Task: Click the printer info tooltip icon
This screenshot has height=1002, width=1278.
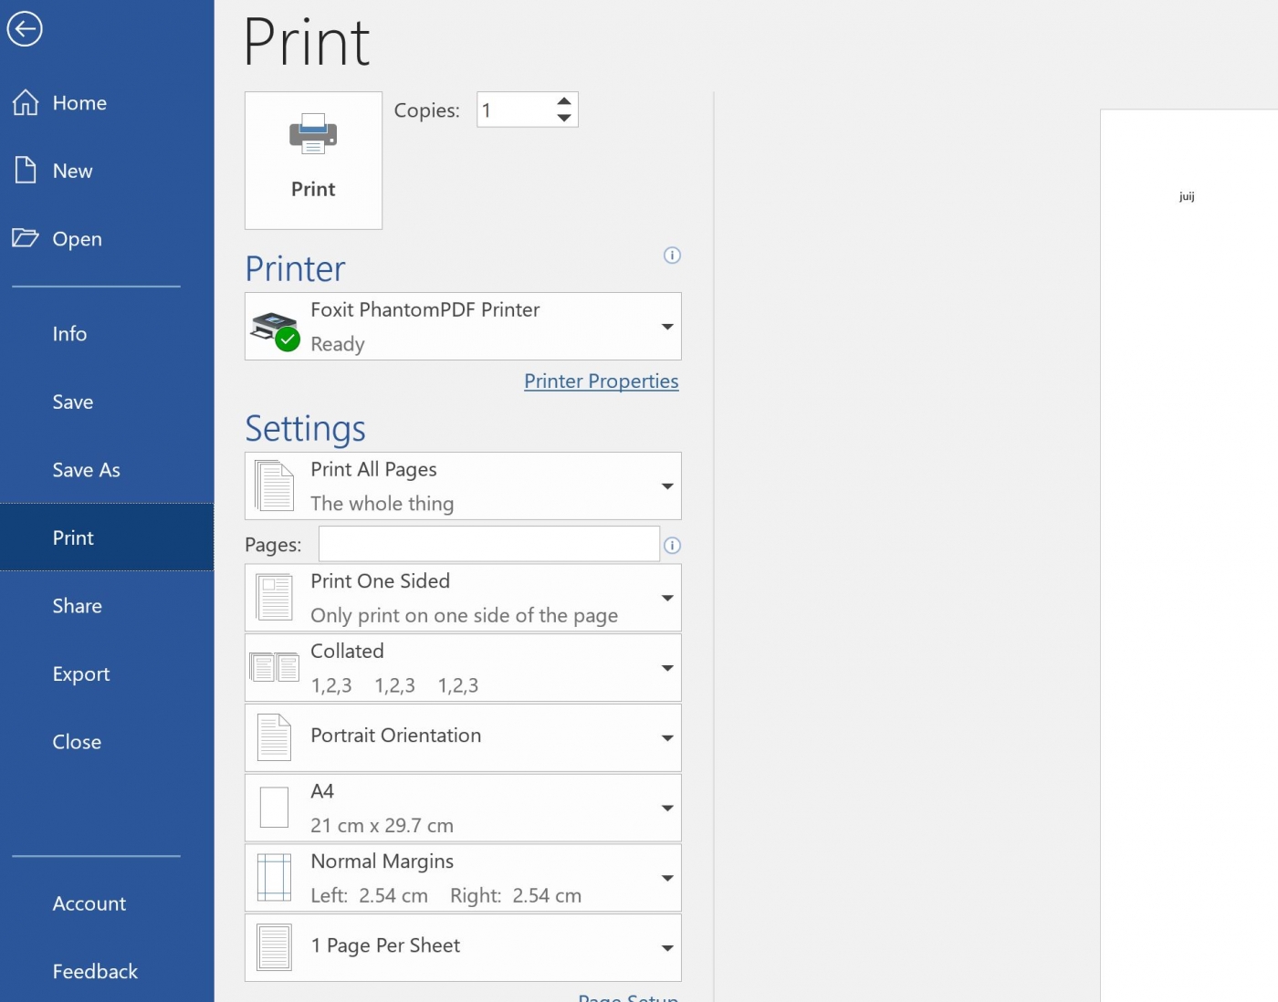Action: tap(672, 256)
